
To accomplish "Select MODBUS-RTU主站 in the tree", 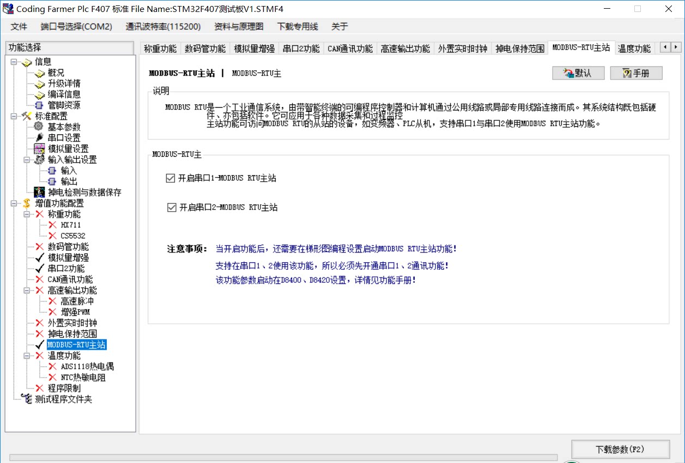I will click(x=76, y=345).
